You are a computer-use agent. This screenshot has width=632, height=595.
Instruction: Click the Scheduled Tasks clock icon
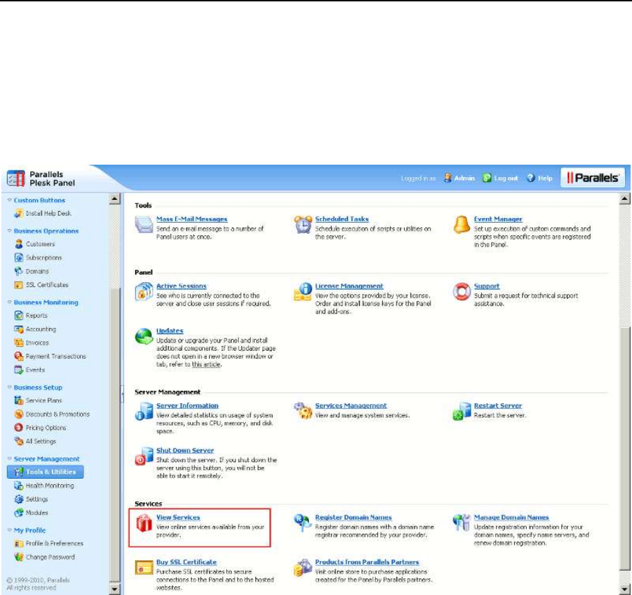point(303,224)
